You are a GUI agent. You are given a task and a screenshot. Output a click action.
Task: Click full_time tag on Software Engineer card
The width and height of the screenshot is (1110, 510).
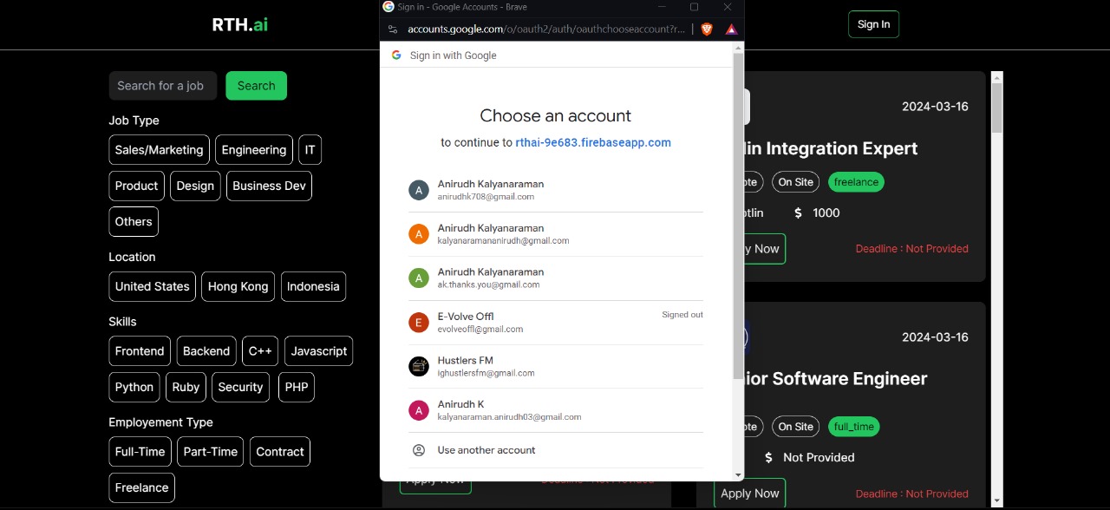coord(854,427)
